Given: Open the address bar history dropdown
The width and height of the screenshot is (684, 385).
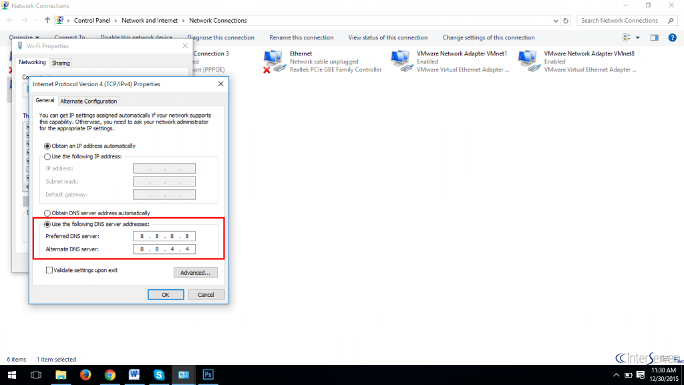Looking at the screenshot, I should point(555,21).
